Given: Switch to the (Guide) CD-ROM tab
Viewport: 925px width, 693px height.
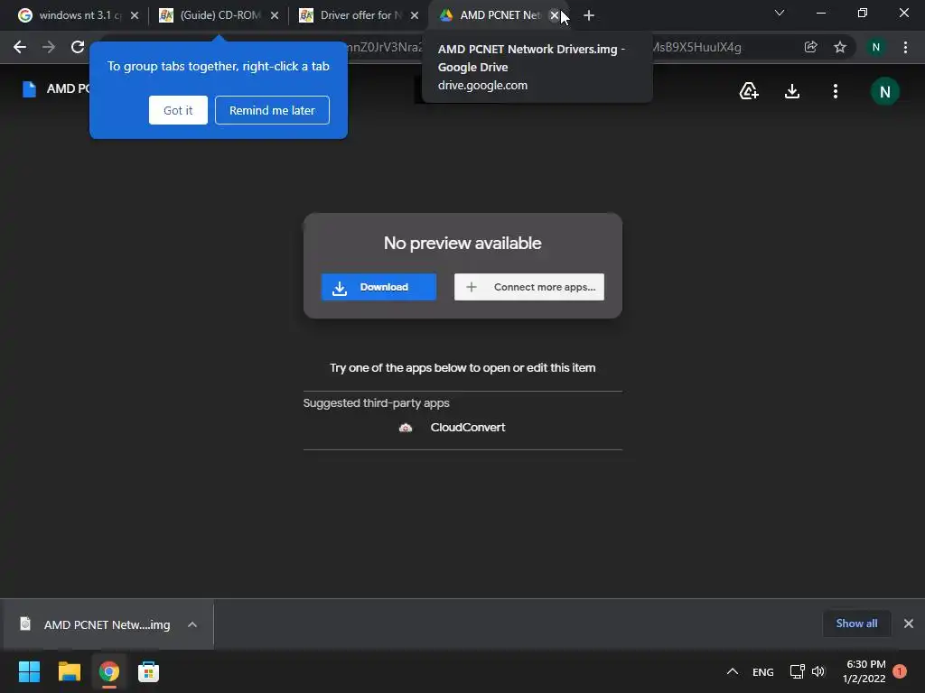Looking at the screenshot, I should (213, 15).
